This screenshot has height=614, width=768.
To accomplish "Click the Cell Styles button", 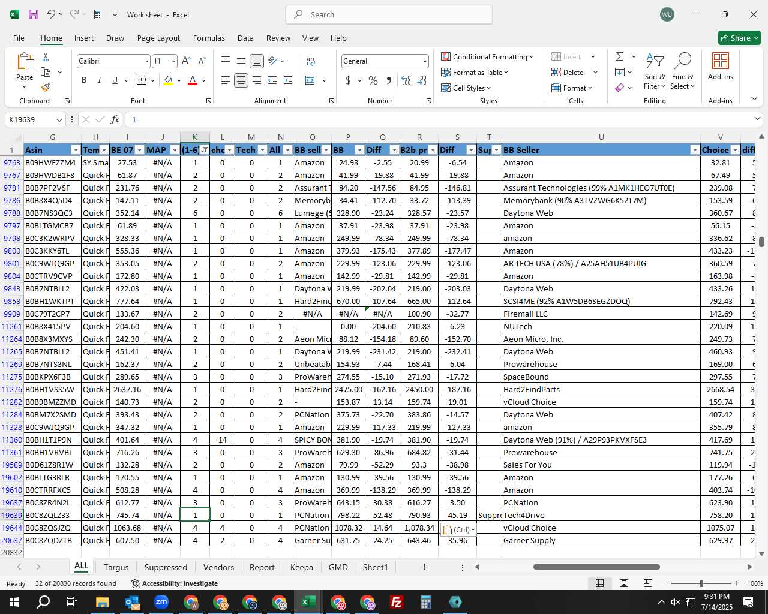I will pos(466,88).
